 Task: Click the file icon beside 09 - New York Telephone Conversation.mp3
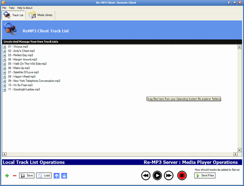click(x=4, y=81)
